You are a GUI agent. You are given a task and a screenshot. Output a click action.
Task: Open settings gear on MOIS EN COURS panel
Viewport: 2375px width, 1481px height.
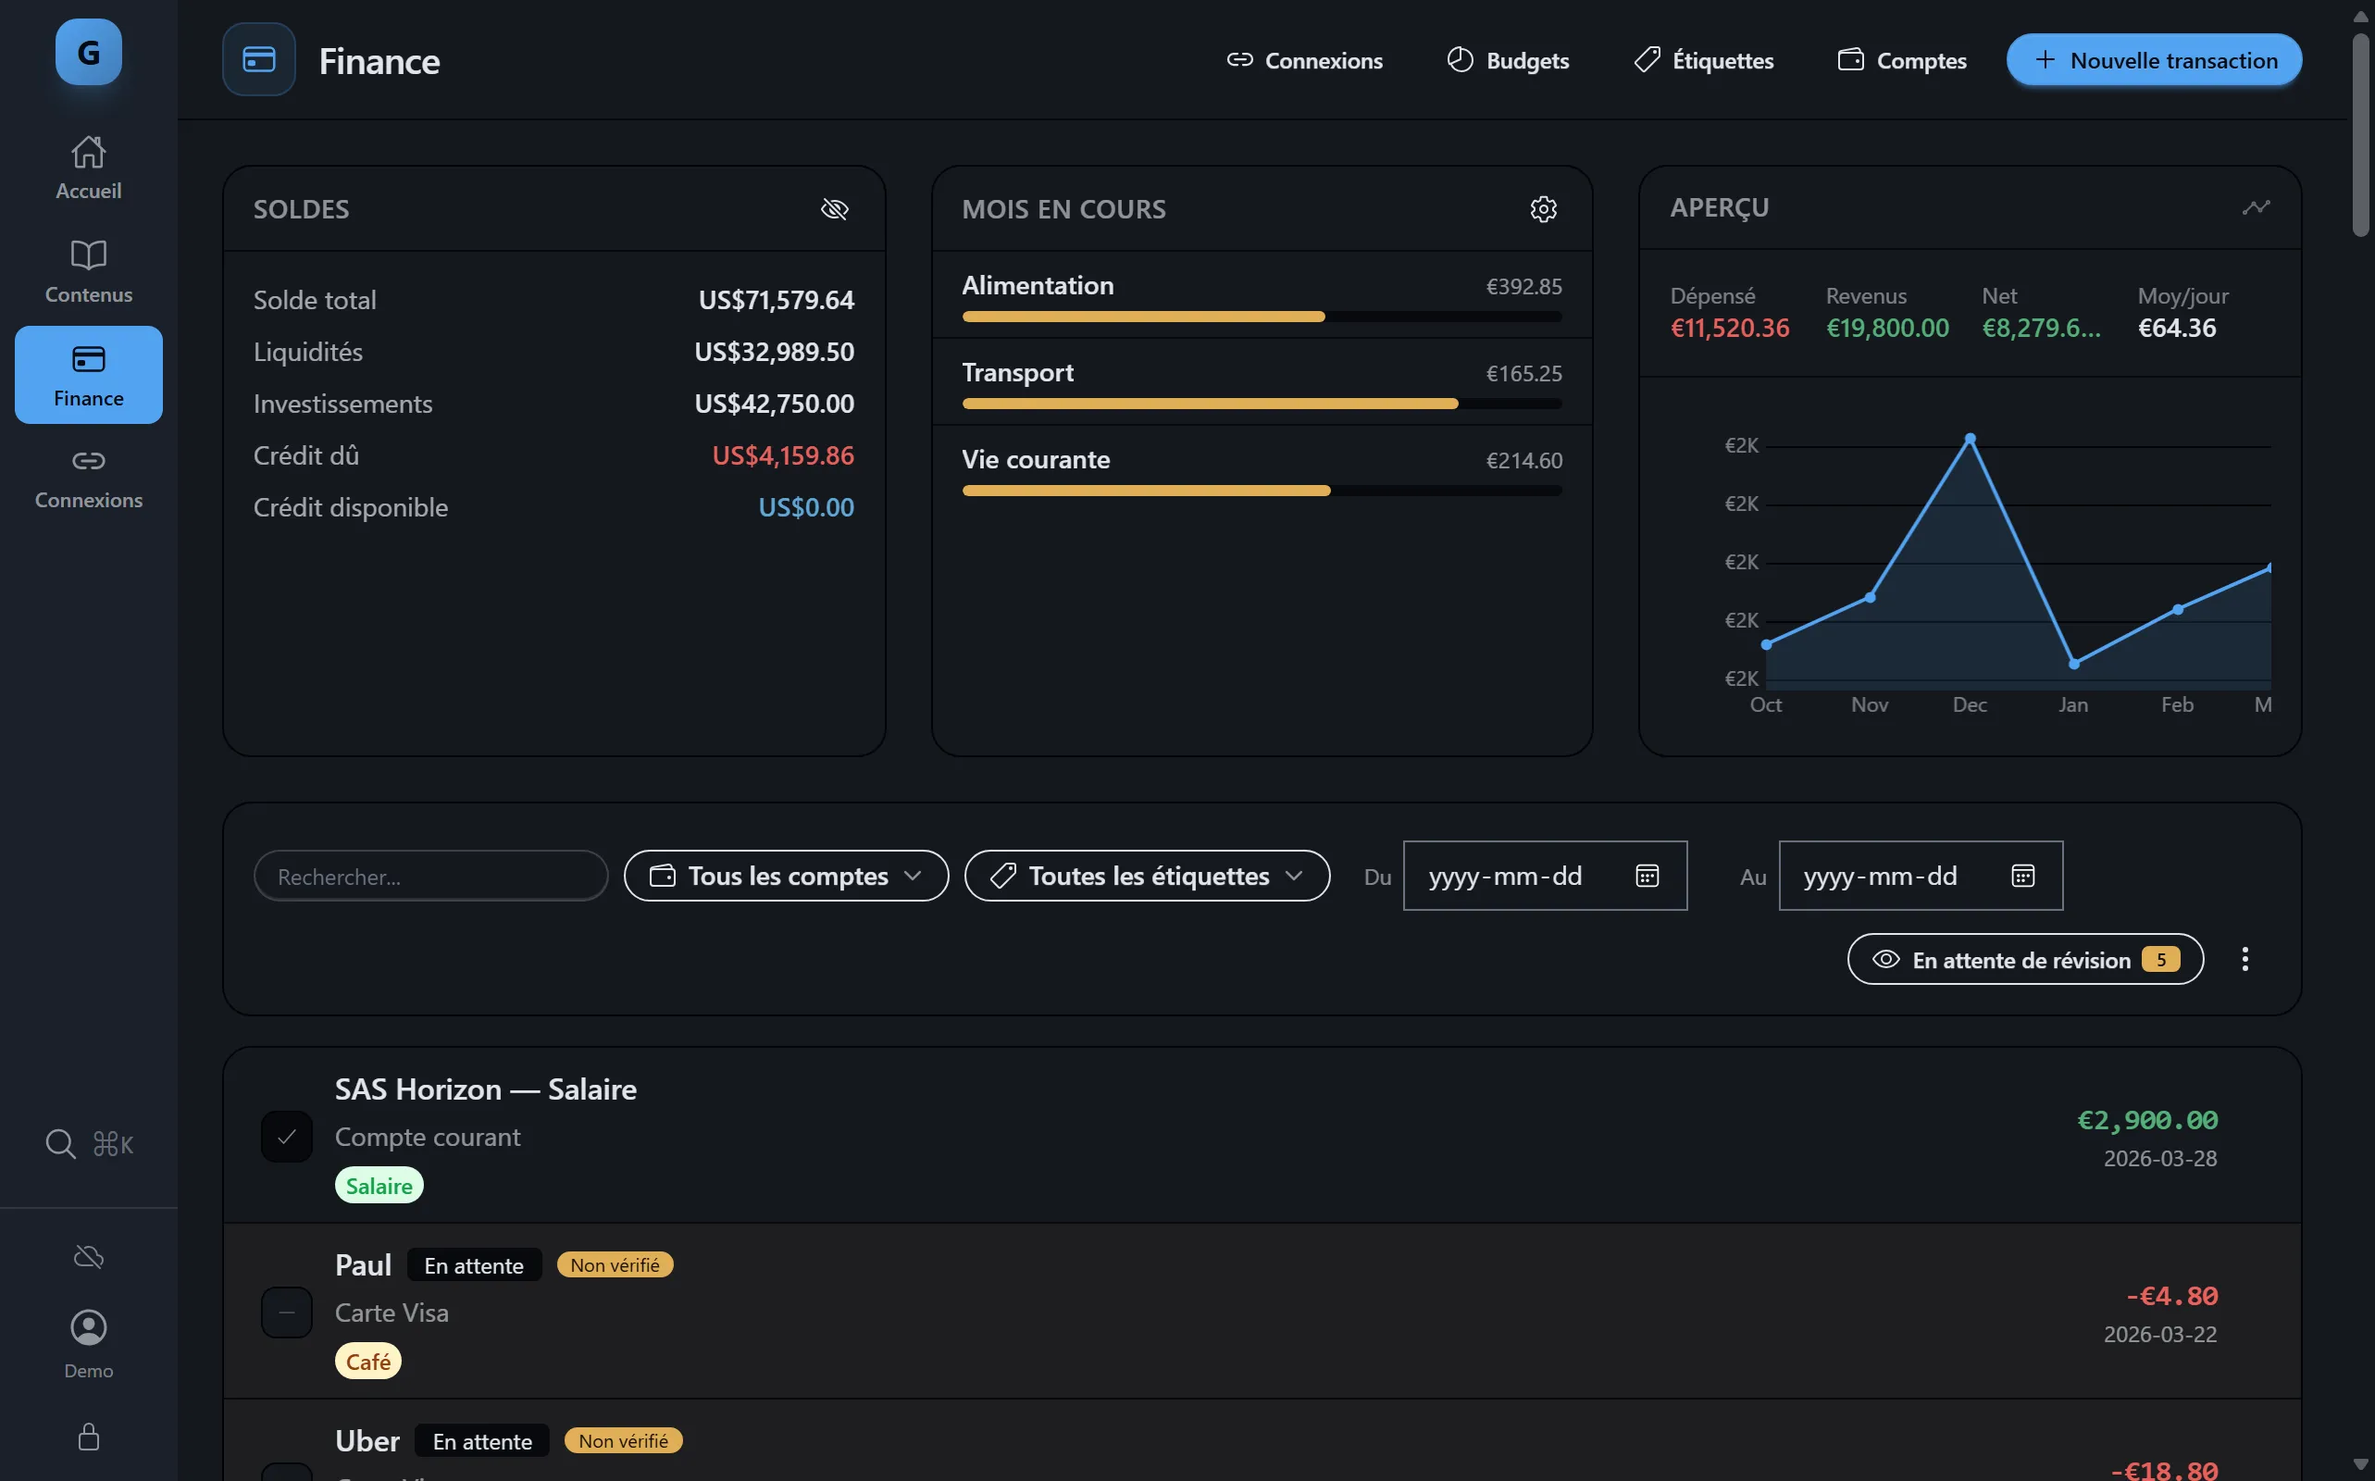pyautogui.click(x=1543, y=208)
